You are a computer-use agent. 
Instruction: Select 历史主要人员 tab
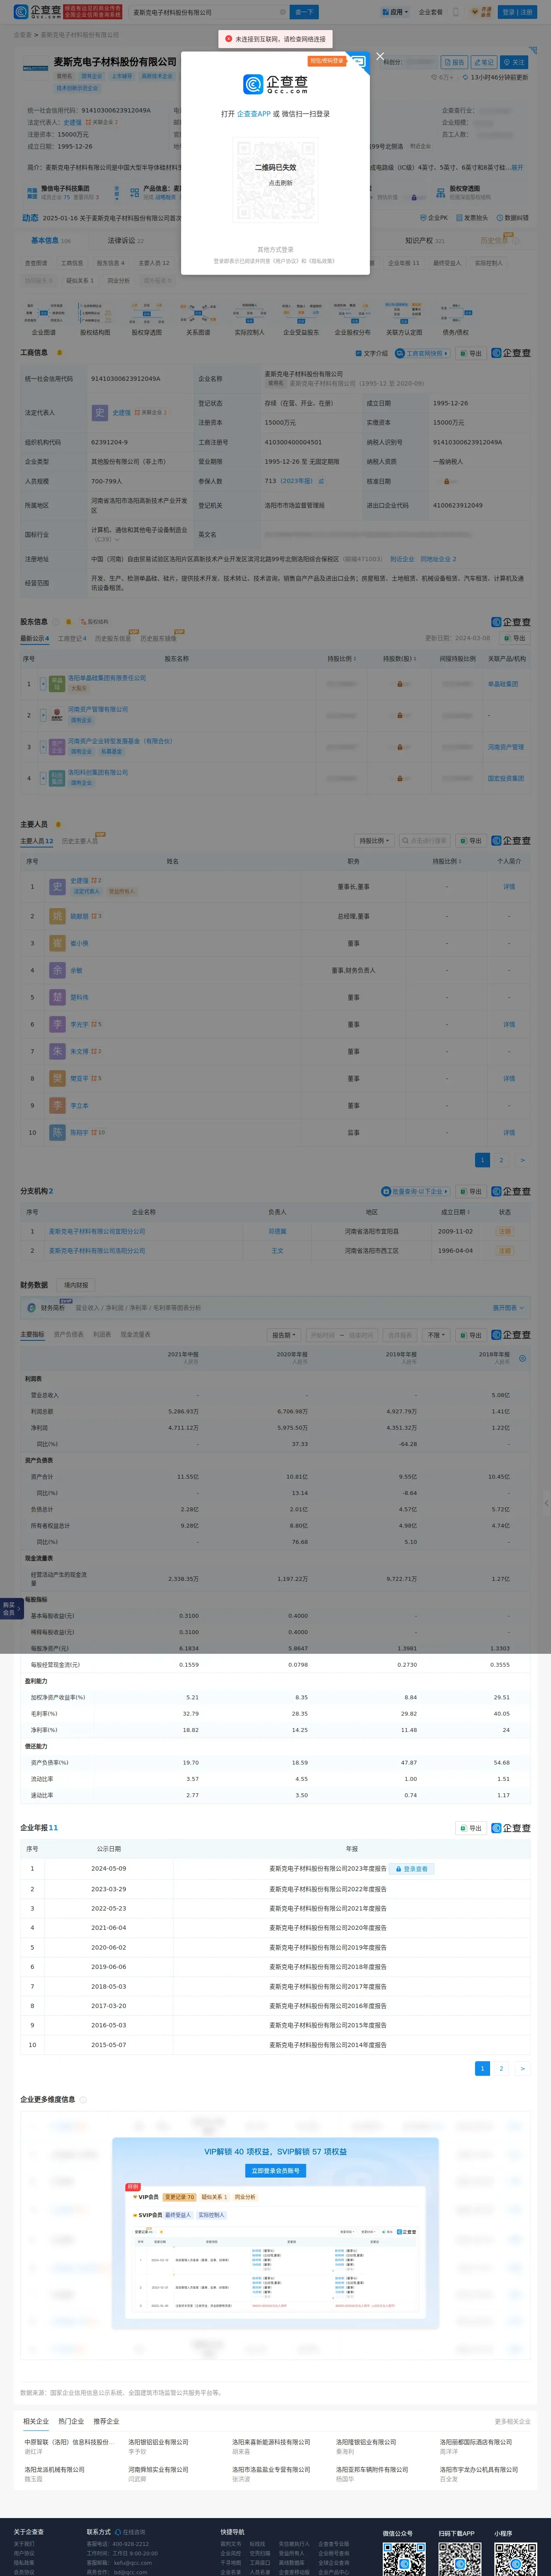pyautogui.click(x=80, y=841)
